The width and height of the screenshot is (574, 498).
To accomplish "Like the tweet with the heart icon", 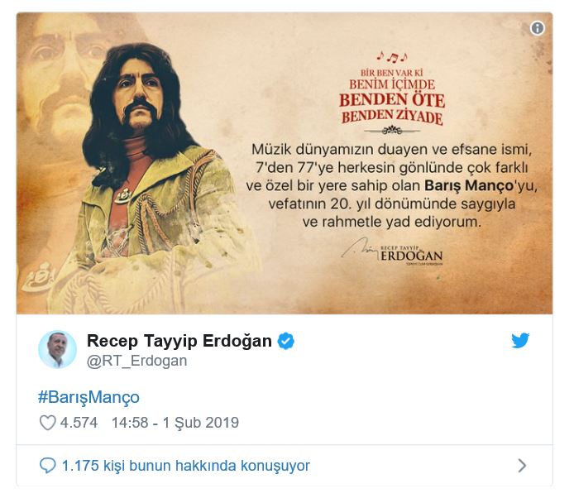I will [x=48, y=423].
